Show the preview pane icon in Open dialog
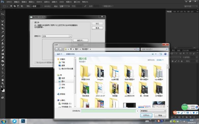Image resolution: width=199 pixels, height=124 pixels. pyautogui.click(x=161, y=54)
